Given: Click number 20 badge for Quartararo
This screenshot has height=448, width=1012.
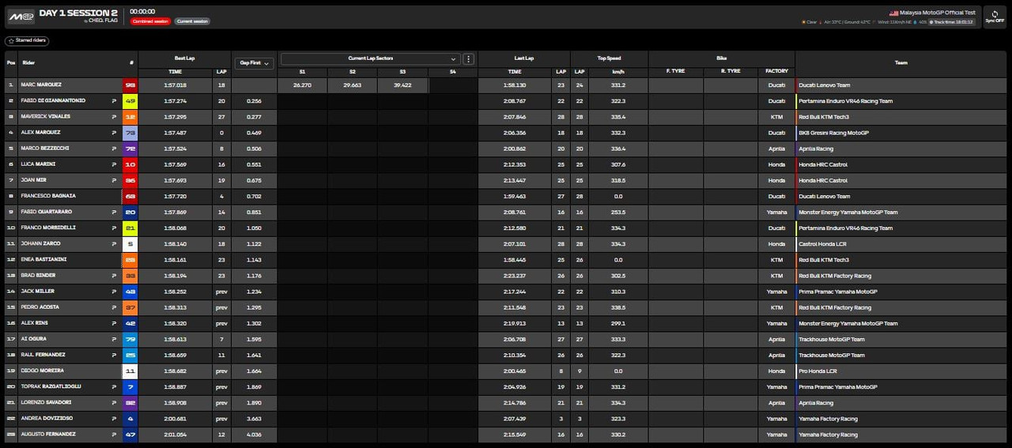Looking at the screenshot, I should pyautogui.click(x=130, y=212).
